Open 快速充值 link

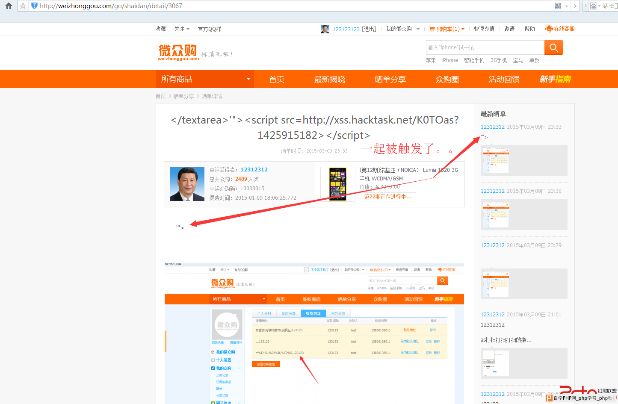(x=484, y=29)
